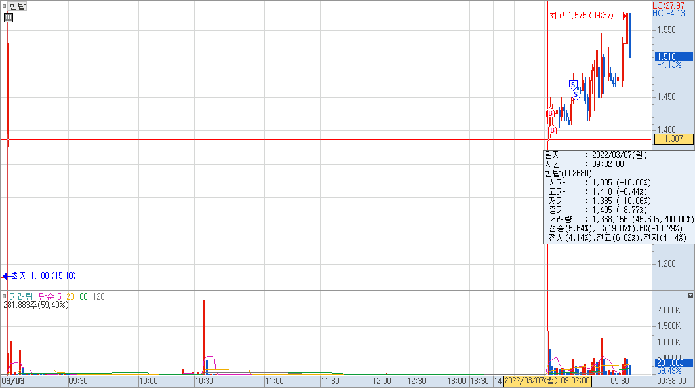Click the blue 281,883 volume tag
695x388 pixels.
tap(674, 362)
